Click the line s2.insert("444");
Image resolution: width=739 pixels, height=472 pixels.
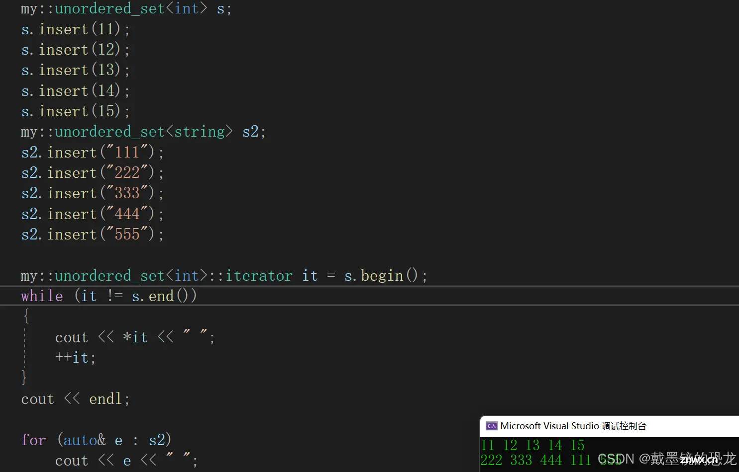92,214
